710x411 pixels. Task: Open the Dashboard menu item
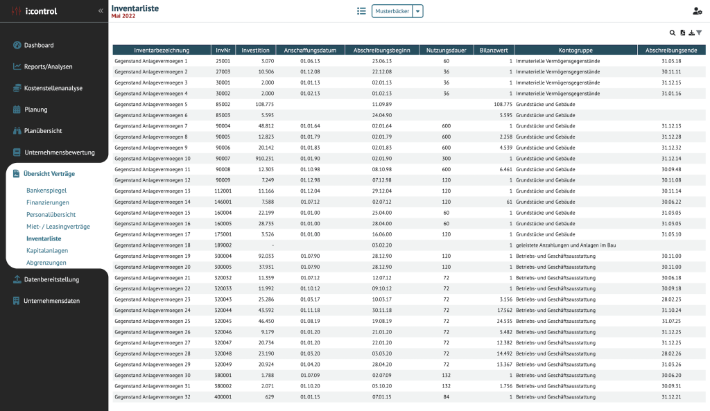click(38, 45)
